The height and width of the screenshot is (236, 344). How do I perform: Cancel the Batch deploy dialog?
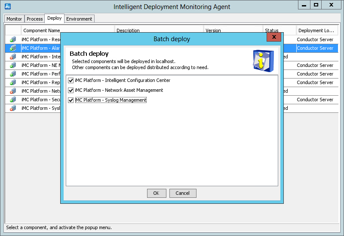(x=182, y=193)
